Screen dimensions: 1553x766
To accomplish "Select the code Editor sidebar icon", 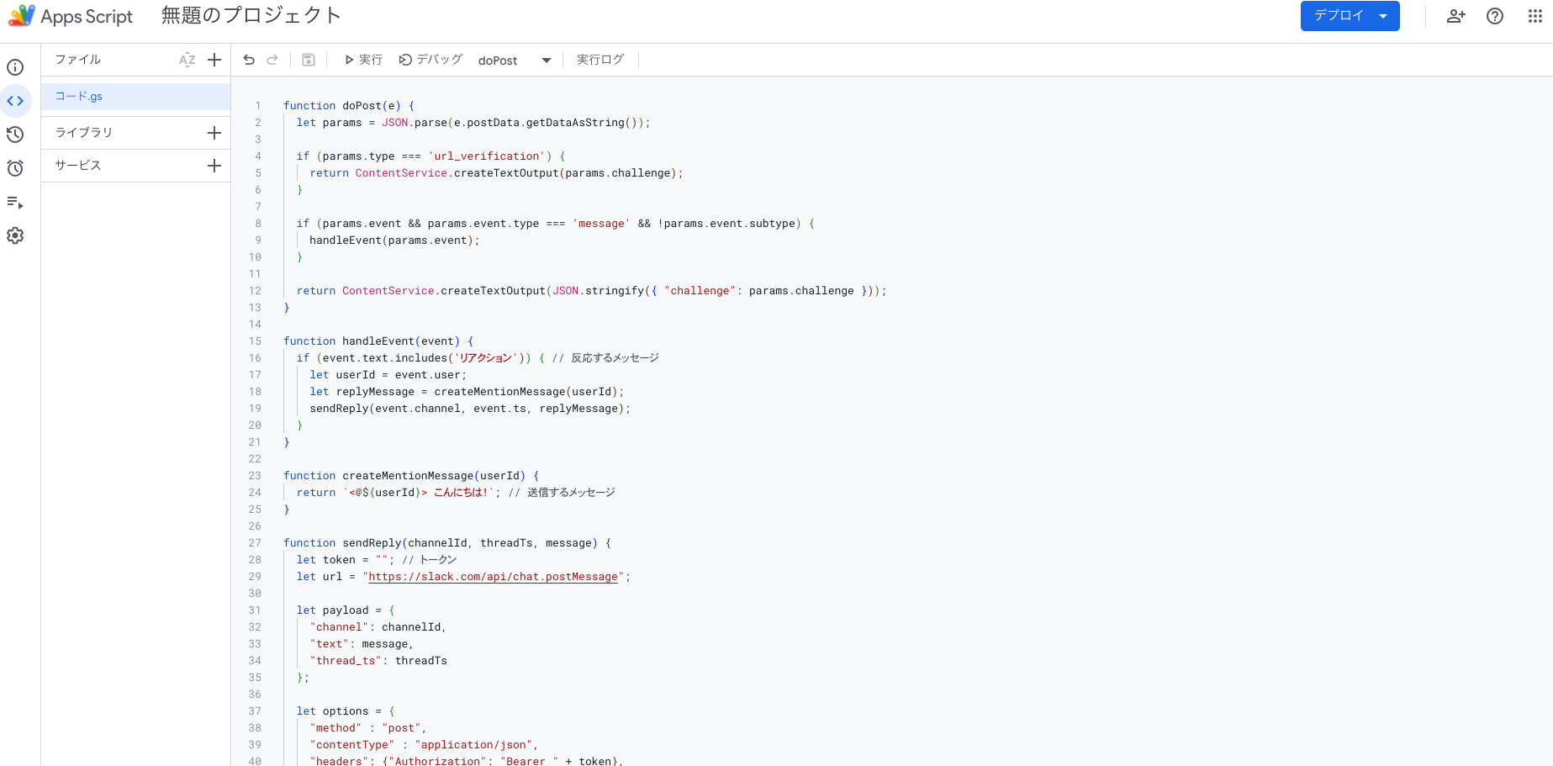I will [15, 101].
